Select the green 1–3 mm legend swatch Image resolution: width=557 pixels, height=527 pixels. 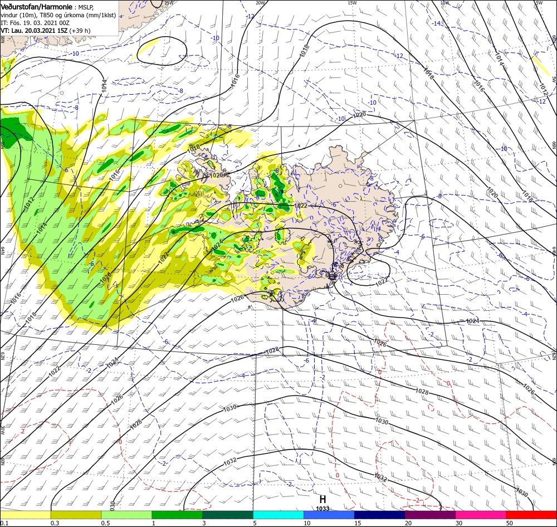(x=177, y=515)
